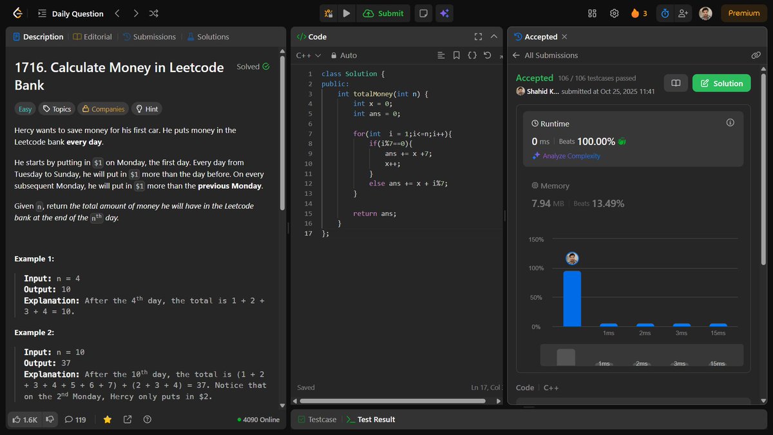Viewport: 773px width, 435px height.
Task: Maximize the code panel fullscreen
Action: 478,37
